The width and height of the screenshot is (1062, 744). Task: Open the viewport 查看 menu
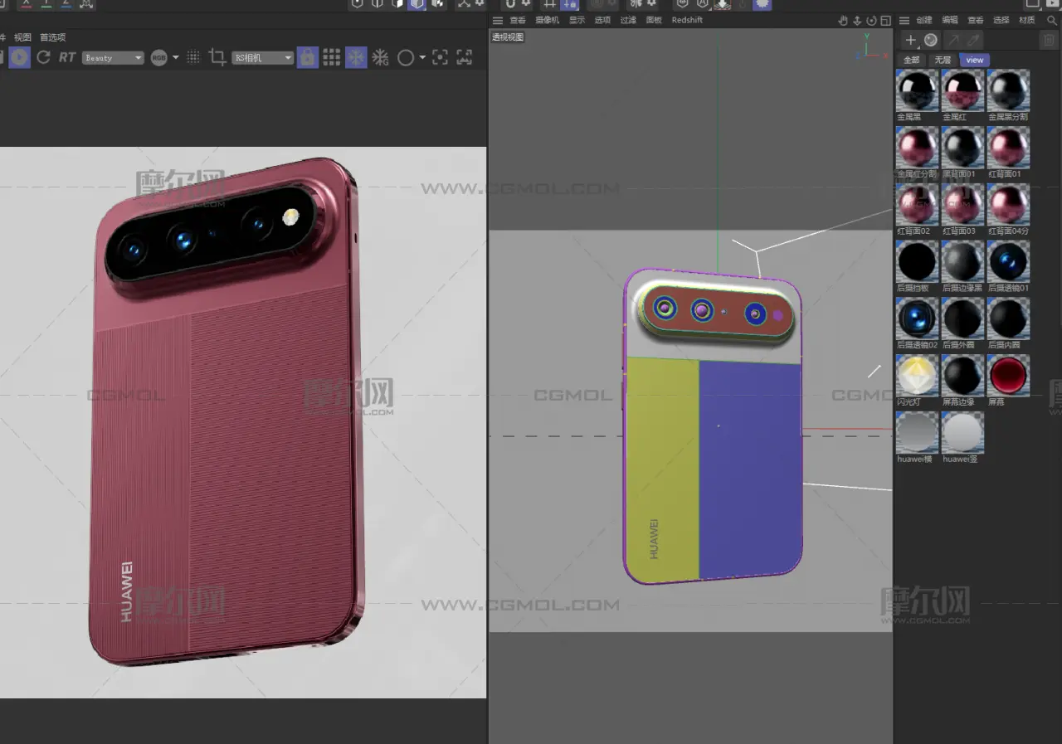[x=518, y=20]
